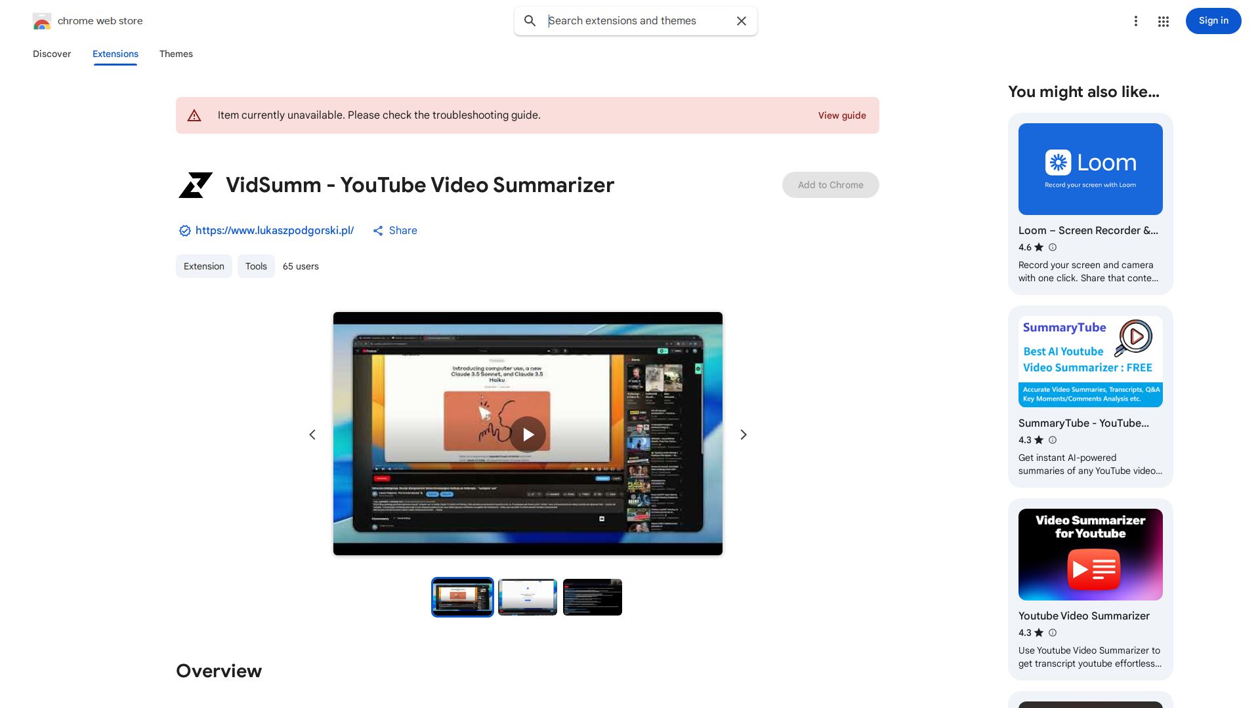The height and width of the screenshot is (708, 1260).
Task: Click the warning triangle in the unavailability banner
Action: pos(194,115)
